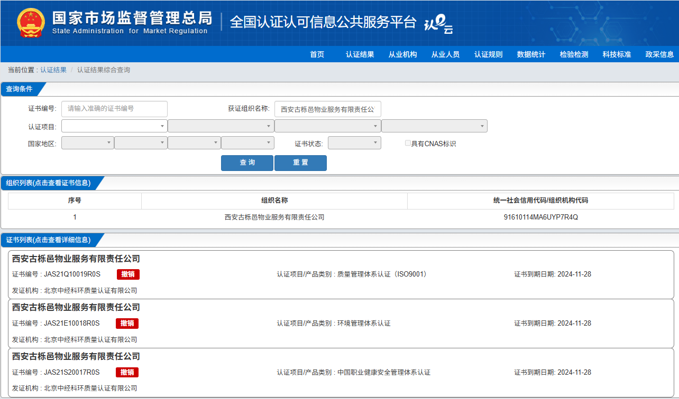
Task: Open the first 国家地区 dropdown
Action: click(x=87, y=143)
